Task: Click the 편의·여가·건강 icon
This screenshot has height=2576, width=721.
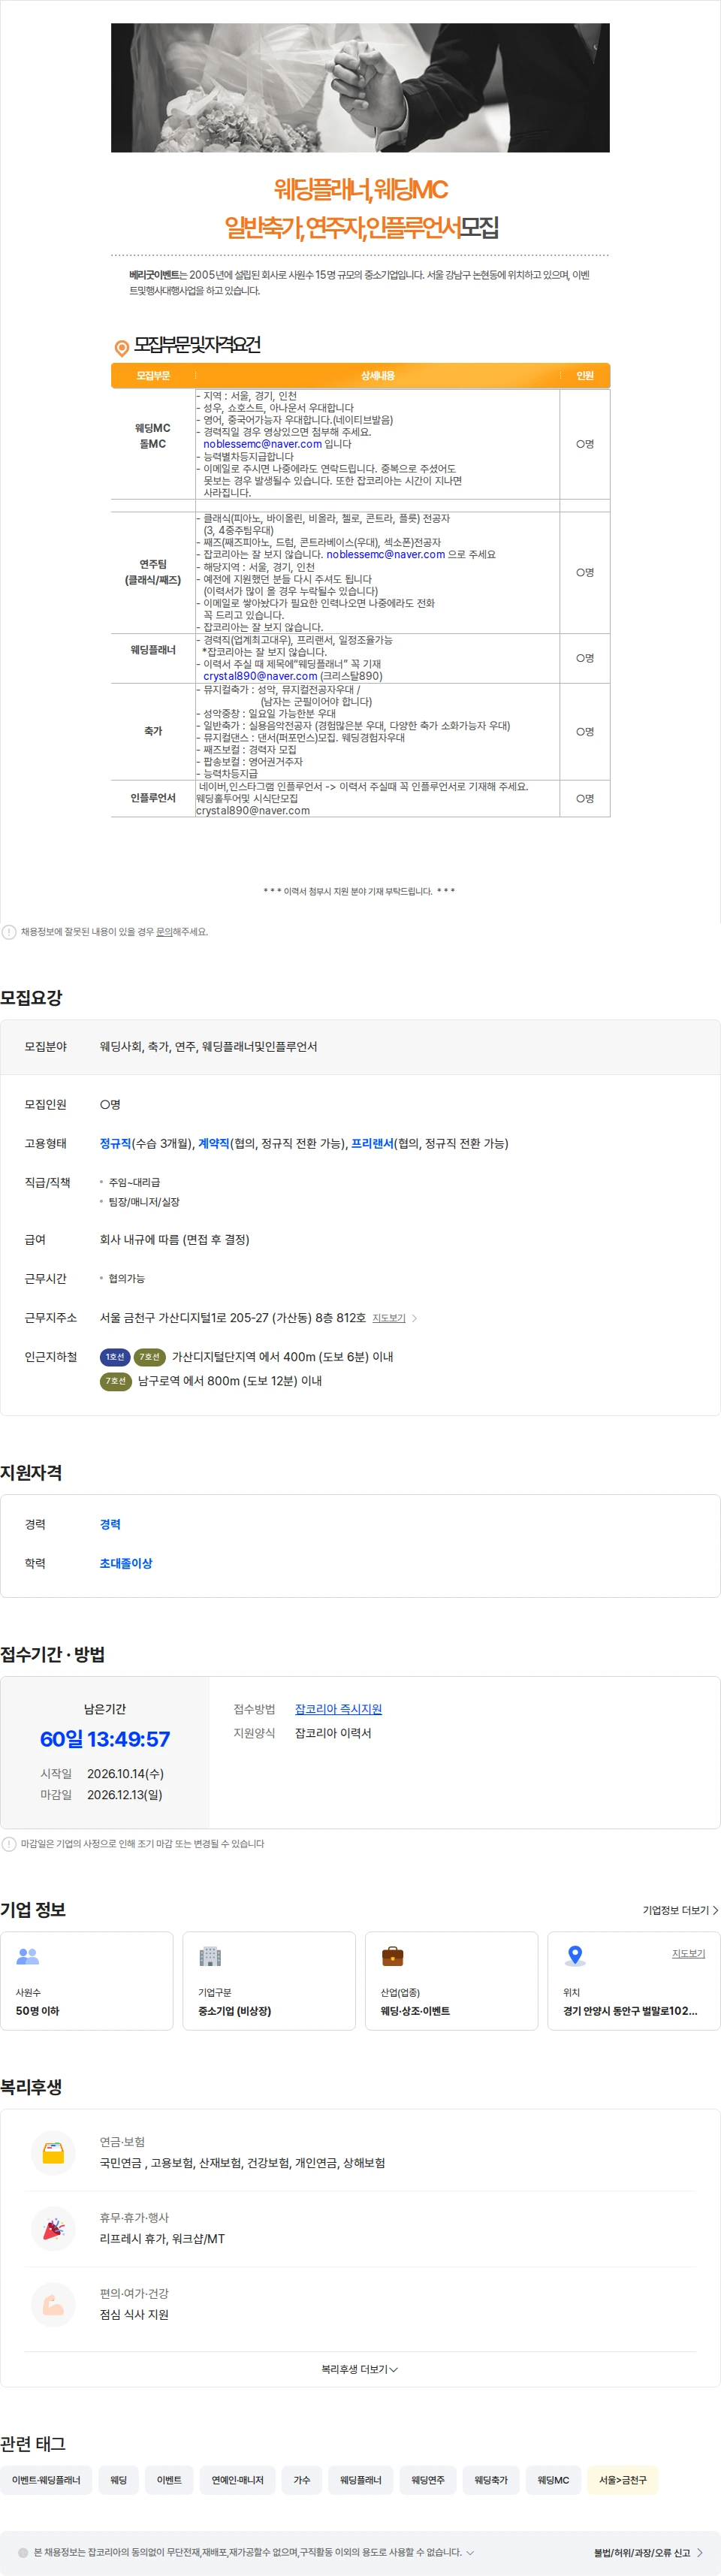Action: (x=54, y=2304)
